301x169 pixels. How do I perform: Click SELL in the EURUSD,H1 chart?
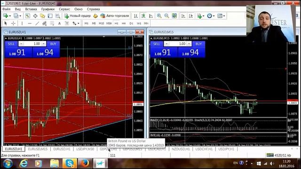11,44
